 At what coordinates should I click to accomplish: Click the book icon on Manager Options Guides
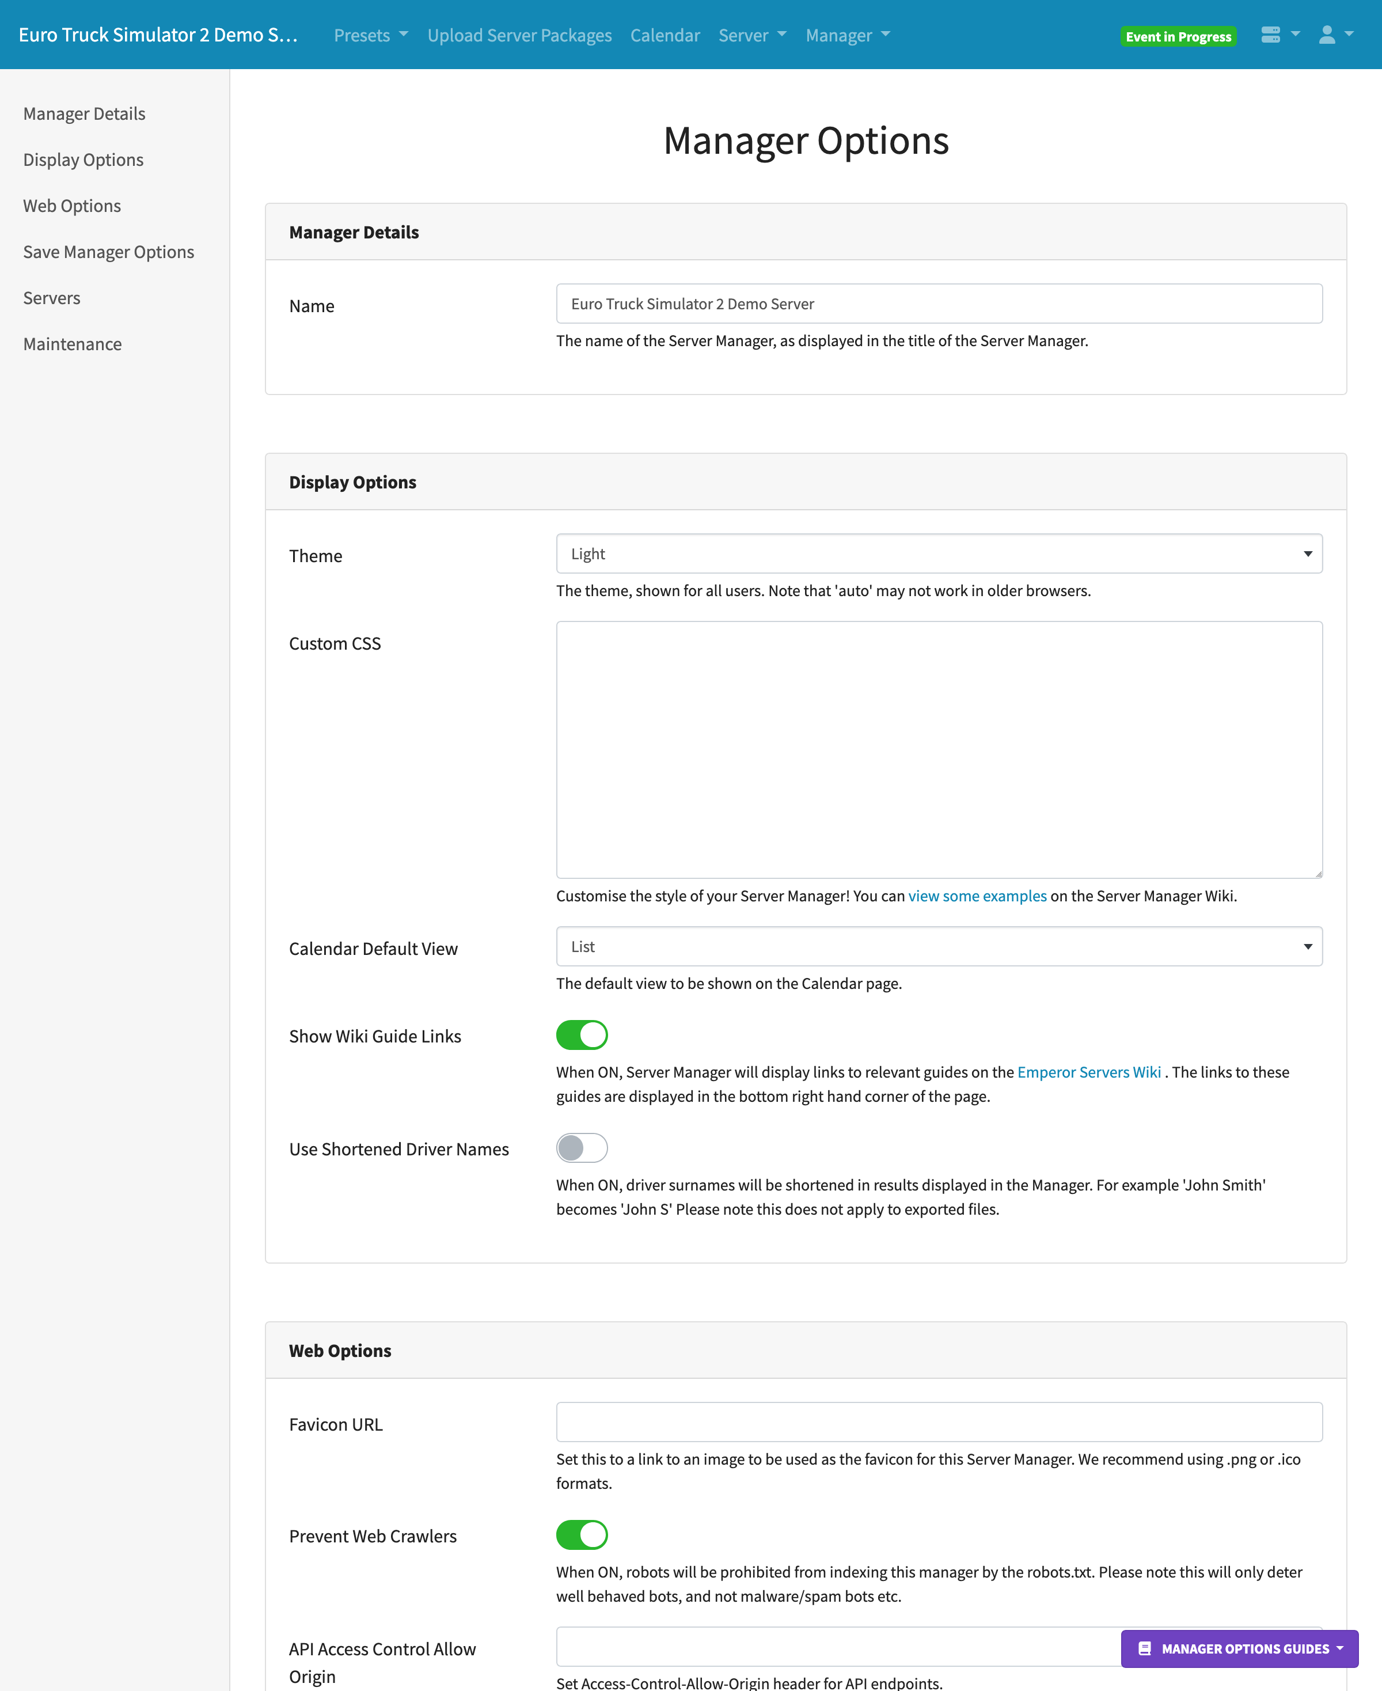pos(1145,1649)
